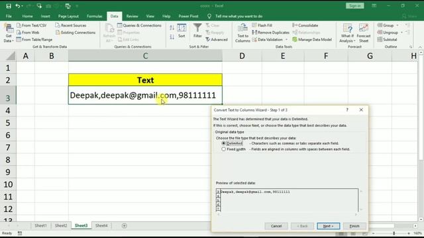Open the Get Data menu
Image resolution: width=424 pixels, height=238 pixels.
tap(9, 33)
